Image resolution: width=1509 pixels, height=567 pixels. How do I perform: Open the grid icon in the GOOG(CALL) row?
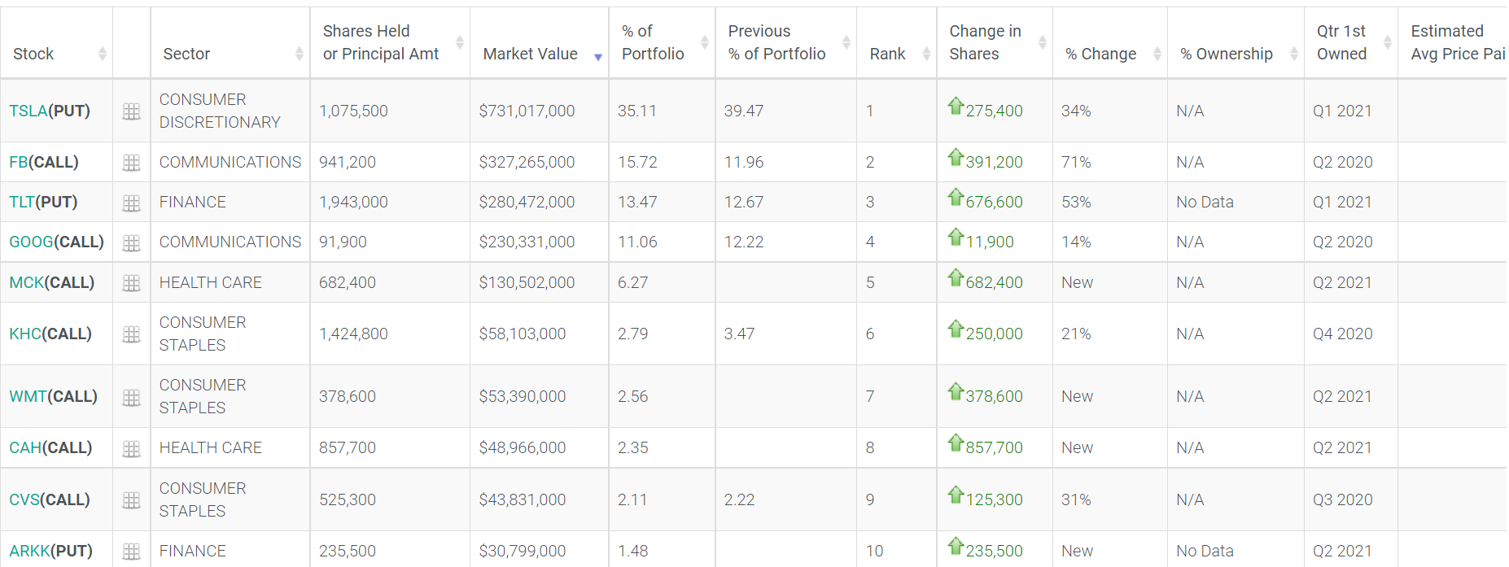pyautogui.click(x=131, y=242)
